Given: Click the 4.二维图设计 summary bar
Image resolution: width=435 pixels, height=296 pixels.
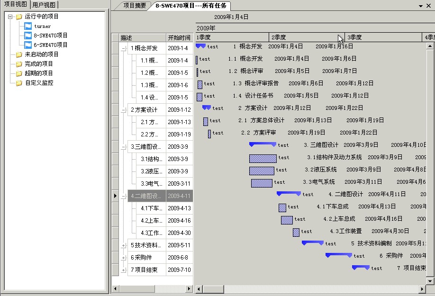Looking at the screenshot, I should pos(289,193).
